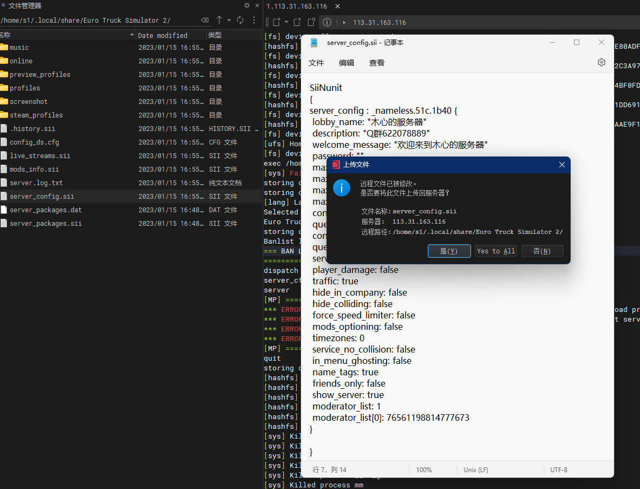
Task: Open file manager settings gear icon
Action: (x=246, y=5)
